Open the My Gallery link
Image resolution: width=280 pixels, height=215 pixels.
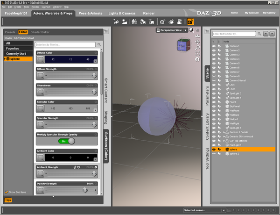pyautogui.click(x=269, y=13)
